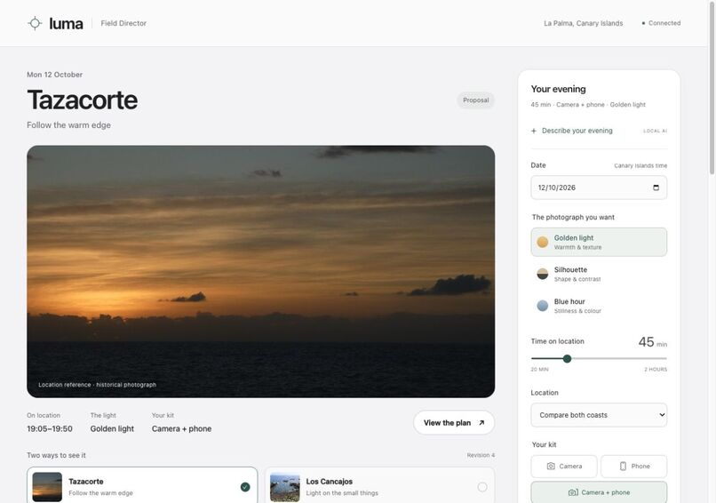Choose the Los Cancajos radio circle
716x503 pixels.
click(482, 487)
